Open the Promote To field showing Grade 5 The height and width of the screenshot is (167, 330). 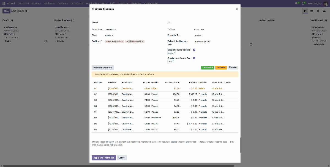(216, 35)
